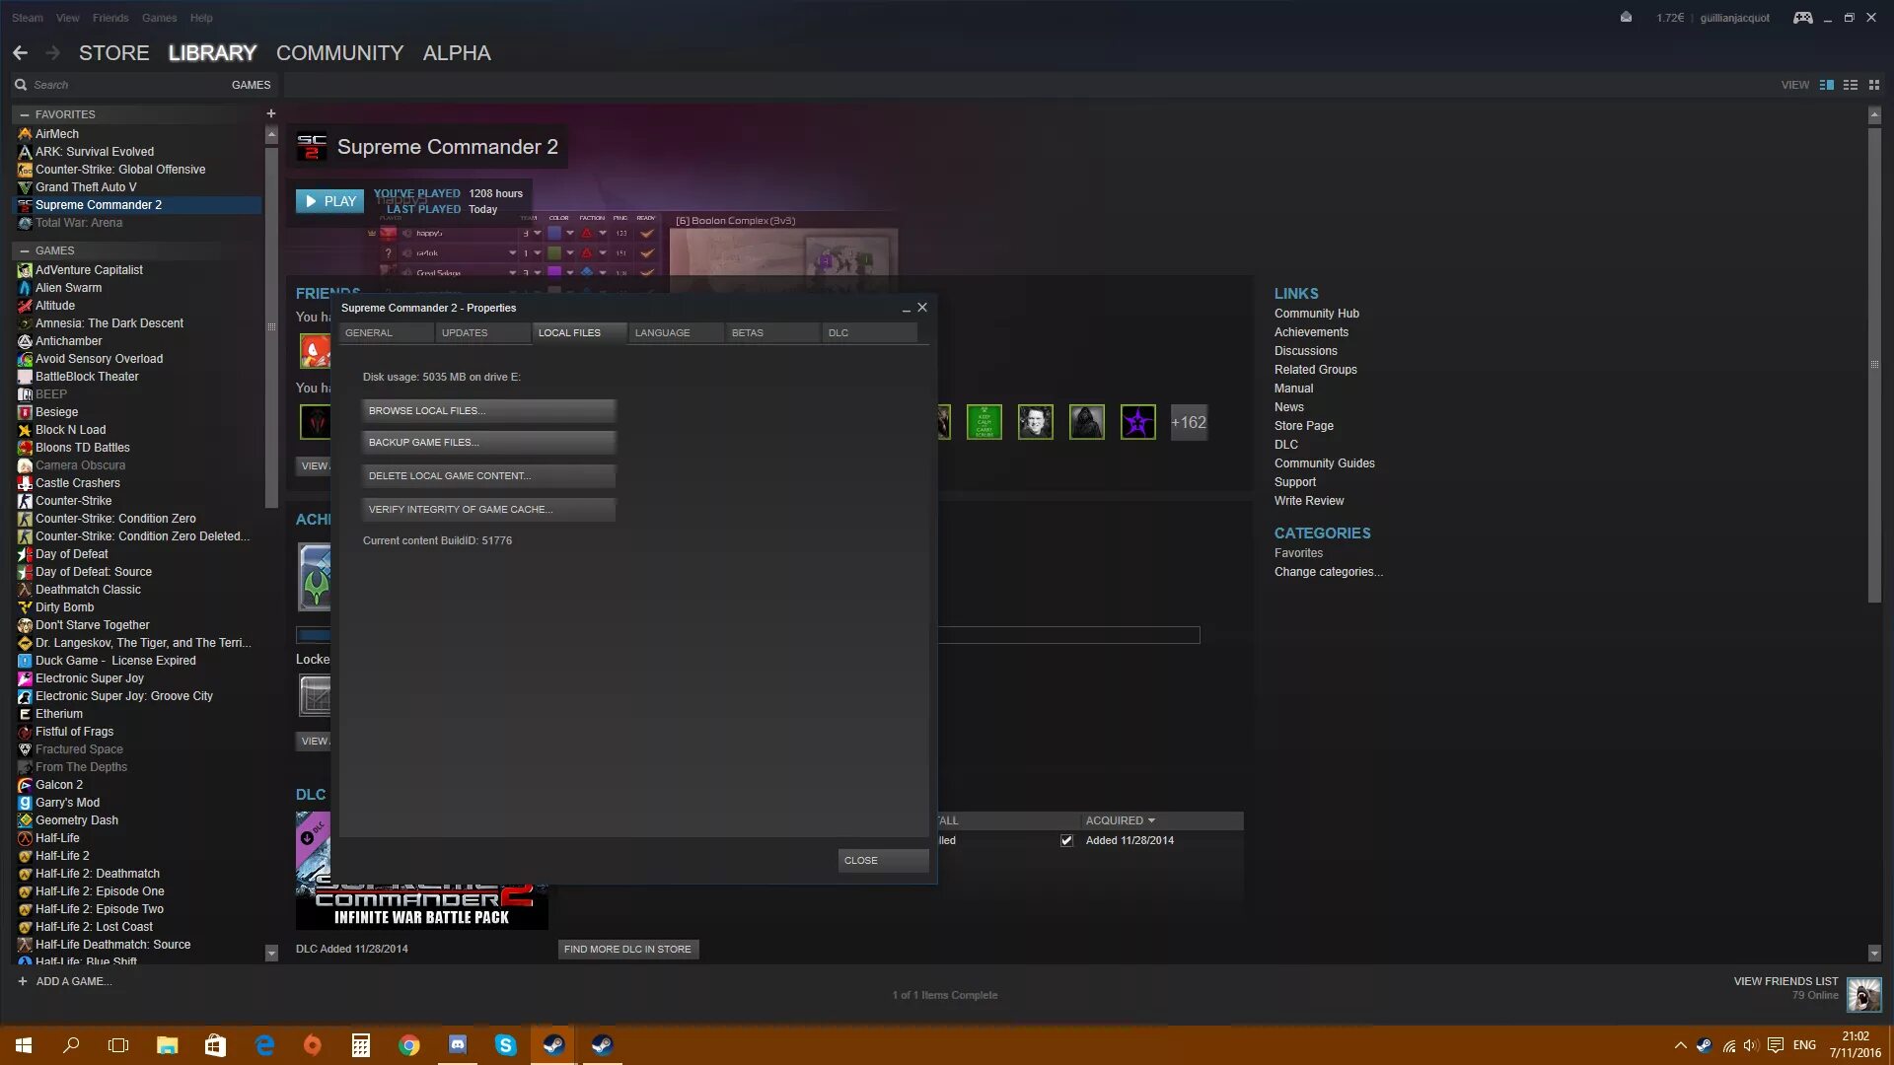
Task: Click the back navigation arrow
Action: pos(20,52)
